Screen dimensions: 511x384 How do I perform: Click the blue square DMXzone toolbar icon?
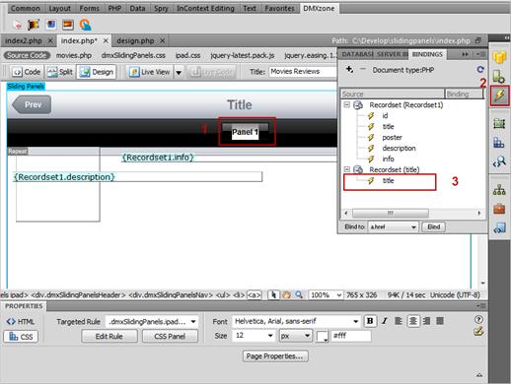pyautogui.click(x=50, y=25)
